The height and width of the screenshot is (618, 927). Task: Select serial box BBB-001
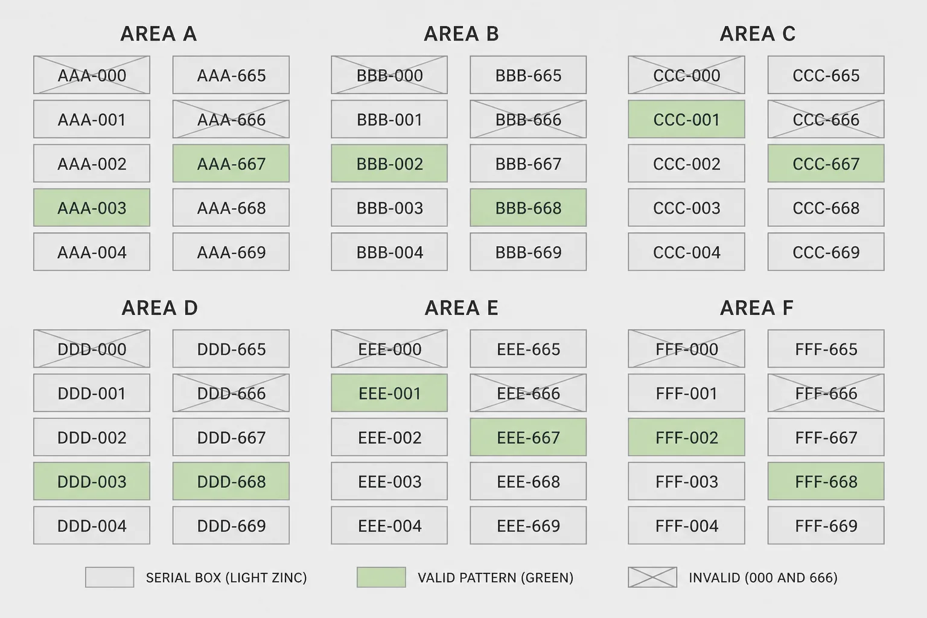click(389, 119)
